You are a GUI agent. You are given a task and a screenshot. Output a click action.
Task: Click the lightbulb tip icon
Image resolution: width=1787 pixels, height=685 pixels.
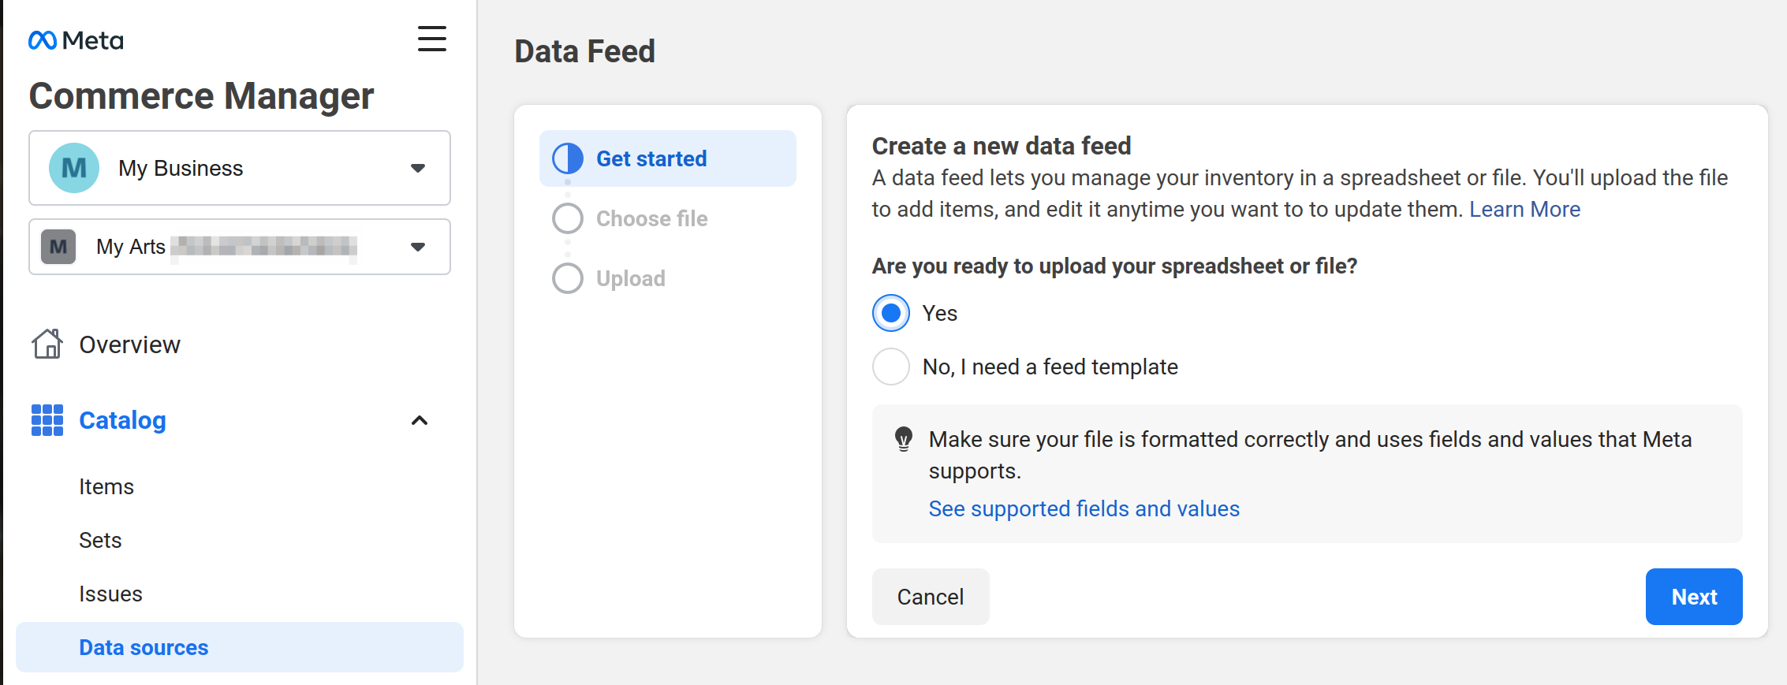(904, 439)
